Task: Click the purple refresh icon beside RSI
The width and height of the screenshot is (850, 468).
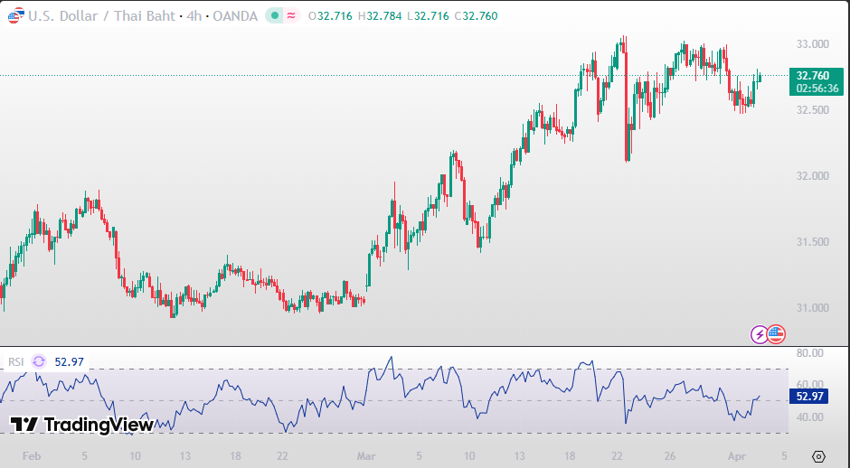Action: point(39,361)
